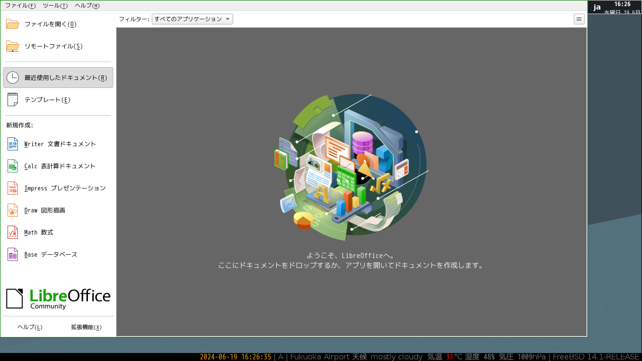This screenshot has width=642, height=361.
Task: Click the ja input language indicator
Action: 597,7
